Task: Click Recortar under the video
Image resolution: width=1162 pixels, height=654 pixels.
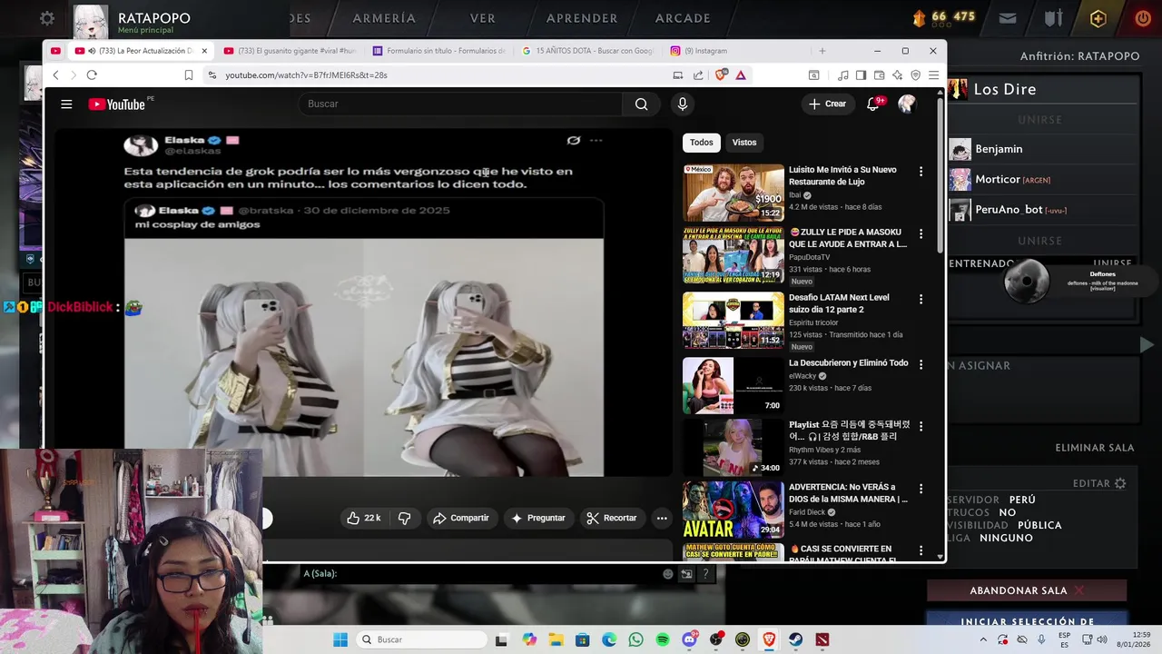Action: [x=612, y=518]
